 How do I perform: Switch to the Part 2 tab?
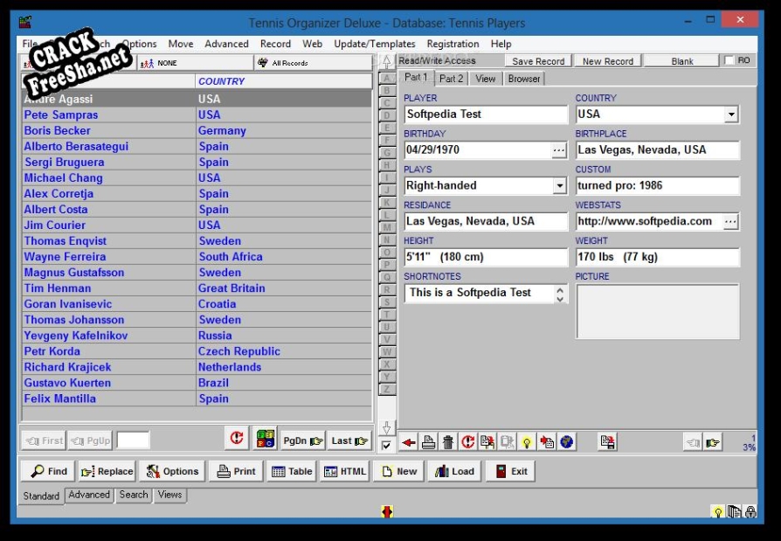451,79
